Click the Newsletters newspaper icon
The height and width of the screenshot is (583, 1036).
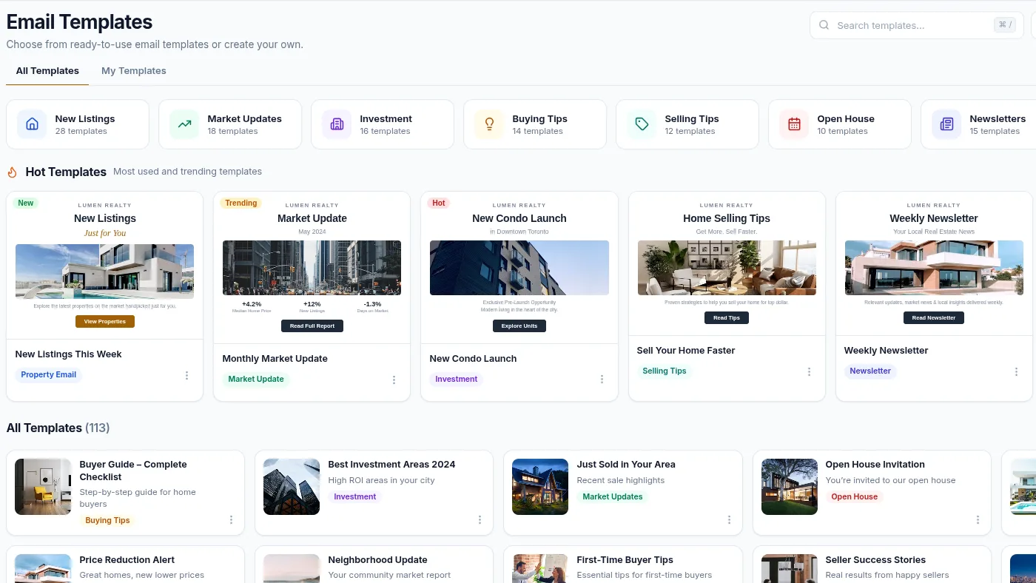coord(946,124)
